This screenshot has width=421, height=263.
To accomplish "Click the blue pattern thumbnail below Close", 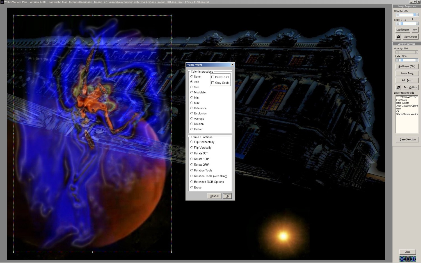I will (x=408, y=259).
